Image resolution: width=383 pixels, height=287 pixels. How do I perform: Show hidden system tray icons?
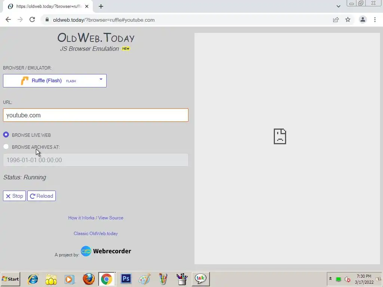(x=330, y=279)
